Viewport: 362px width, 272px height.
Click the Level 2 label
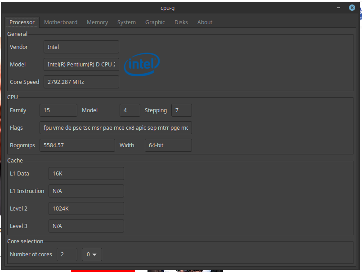coord(18,209)
